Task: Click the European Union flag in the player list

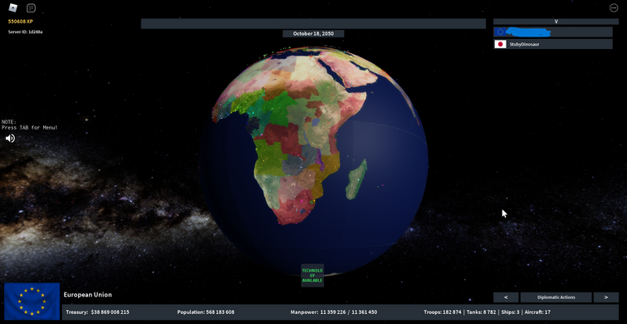Action: click(x=500, y=32)
